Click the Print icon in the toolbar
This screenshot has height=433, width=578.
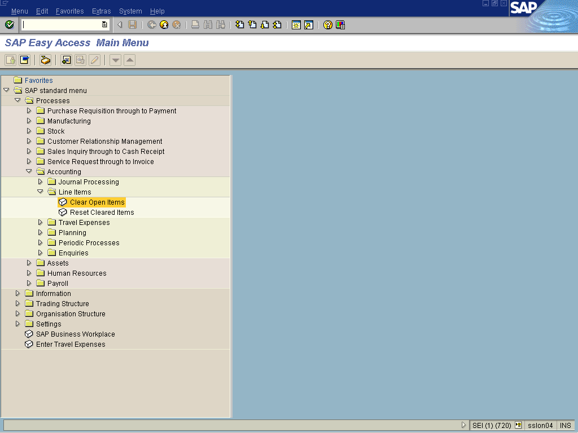tap(195, 25)
